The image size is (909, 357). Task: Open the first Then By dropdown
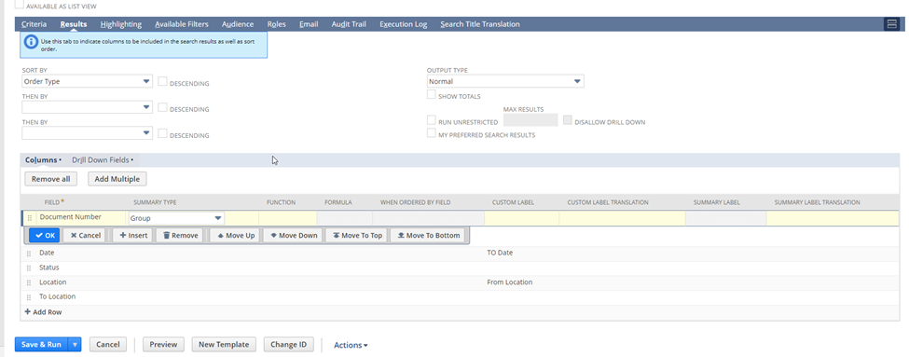[x=87, y=107]
